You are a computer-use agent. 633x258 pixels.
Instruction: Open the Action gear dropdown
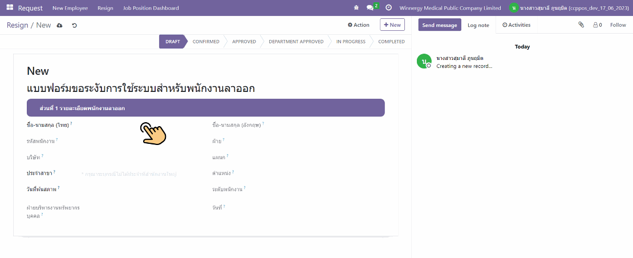tap(359, 25)
